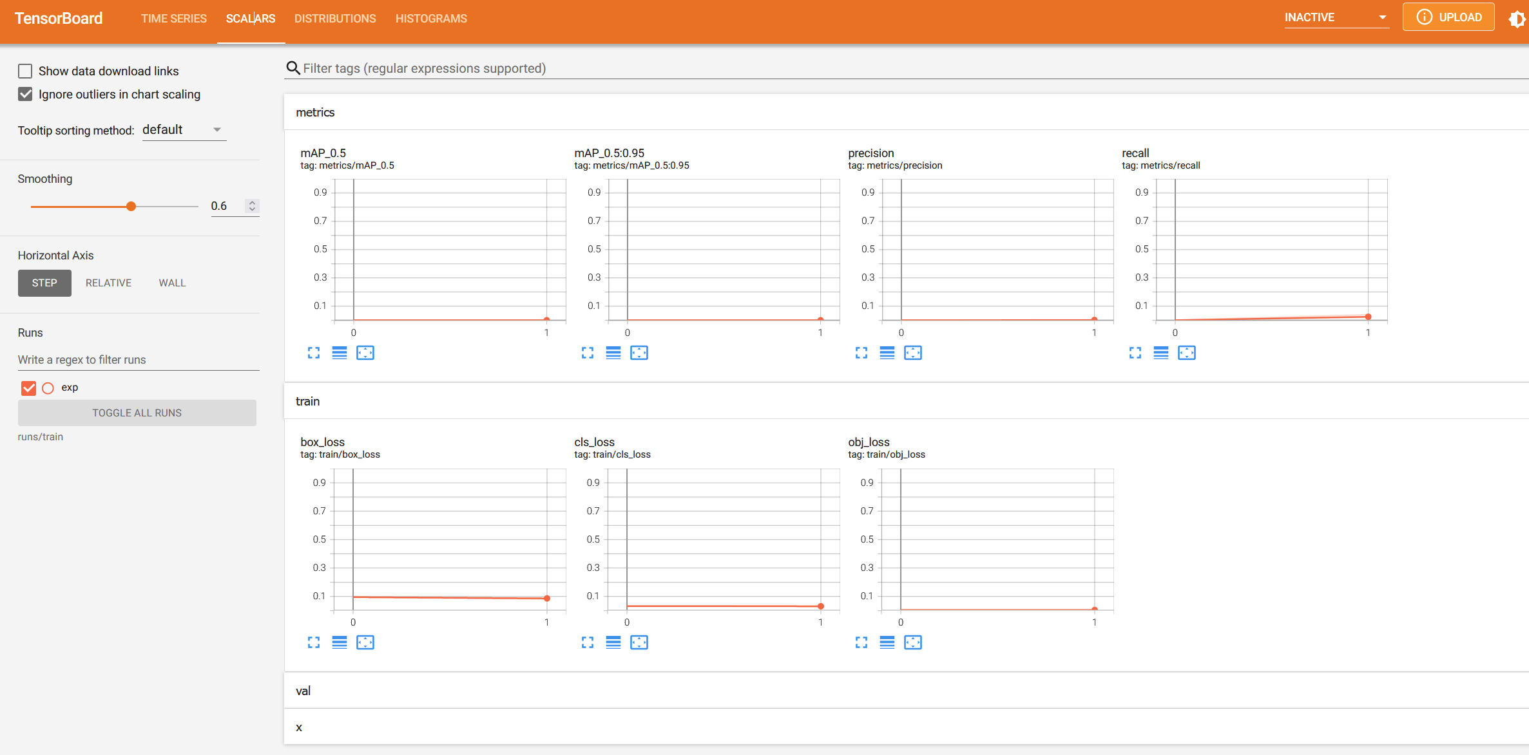Viewport: 1529px width, 755px height.
Task: Toggle y-axis log scale for box_loss chart
Action: click(340, 642)
